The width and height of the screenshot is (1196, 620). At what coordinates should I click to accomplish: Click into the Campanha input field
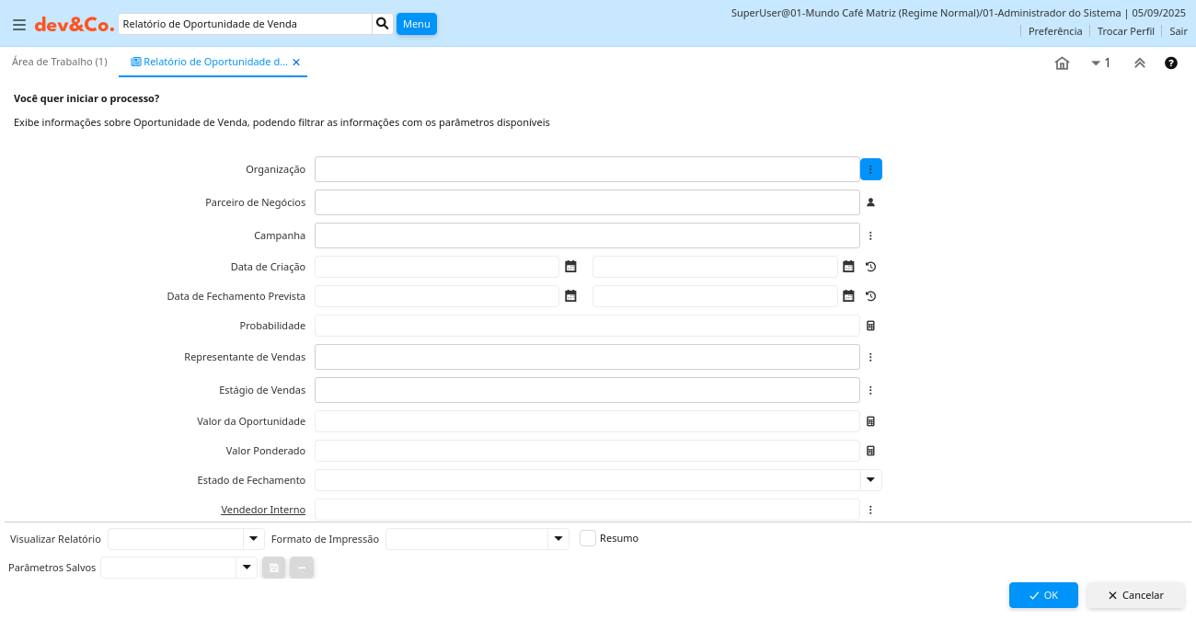click(587, 235)
